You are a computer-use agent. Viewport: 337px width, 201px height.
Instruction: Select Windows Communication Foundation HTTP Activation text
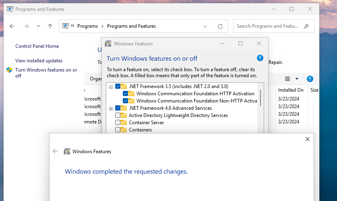(x=195, y=94)
